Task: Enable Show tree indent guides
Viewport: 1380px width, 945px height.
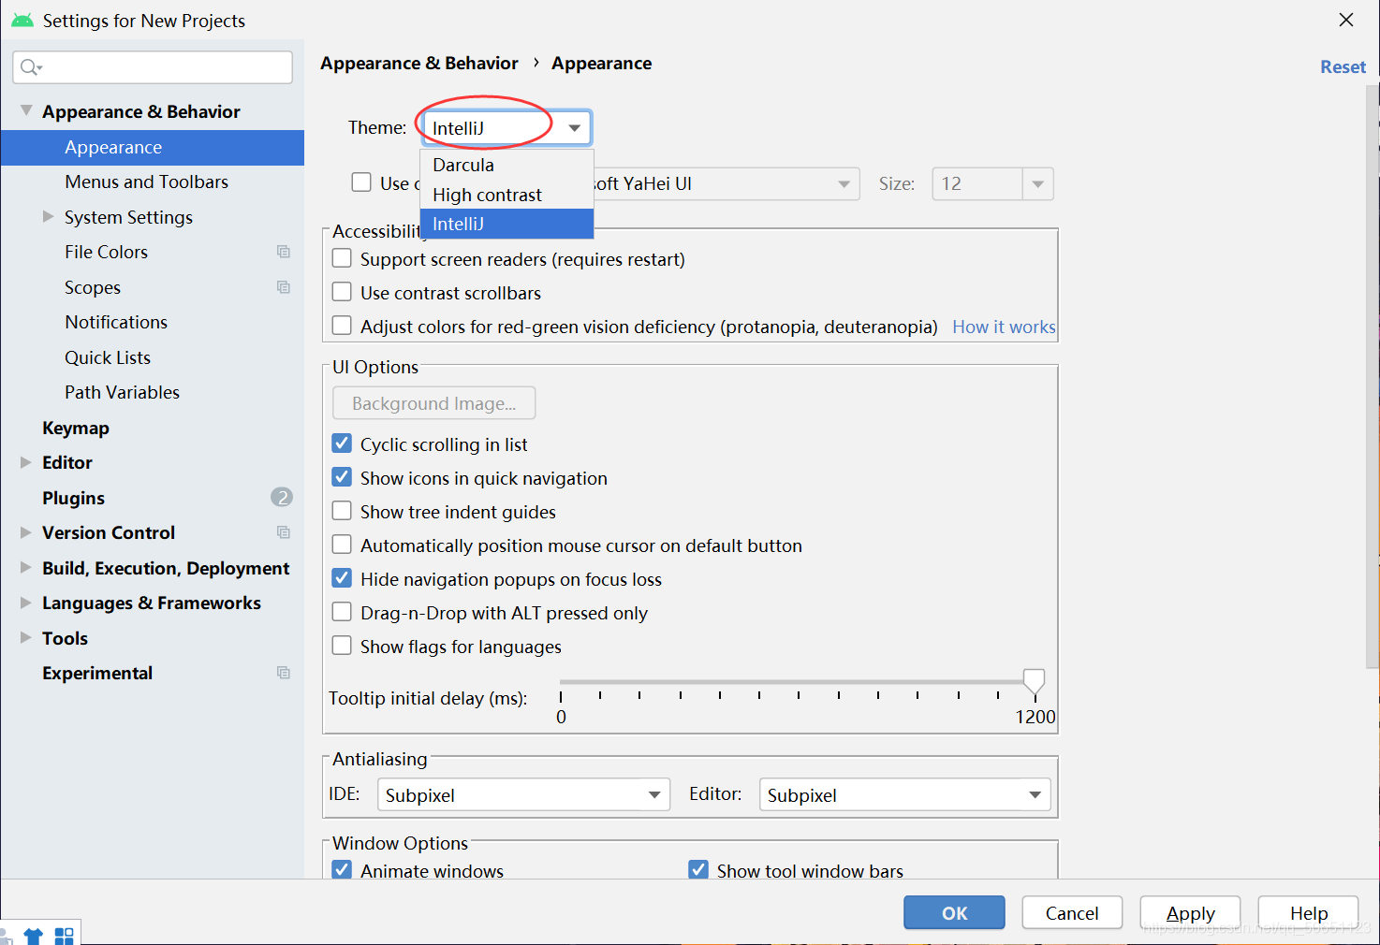Action: (343, 511)
